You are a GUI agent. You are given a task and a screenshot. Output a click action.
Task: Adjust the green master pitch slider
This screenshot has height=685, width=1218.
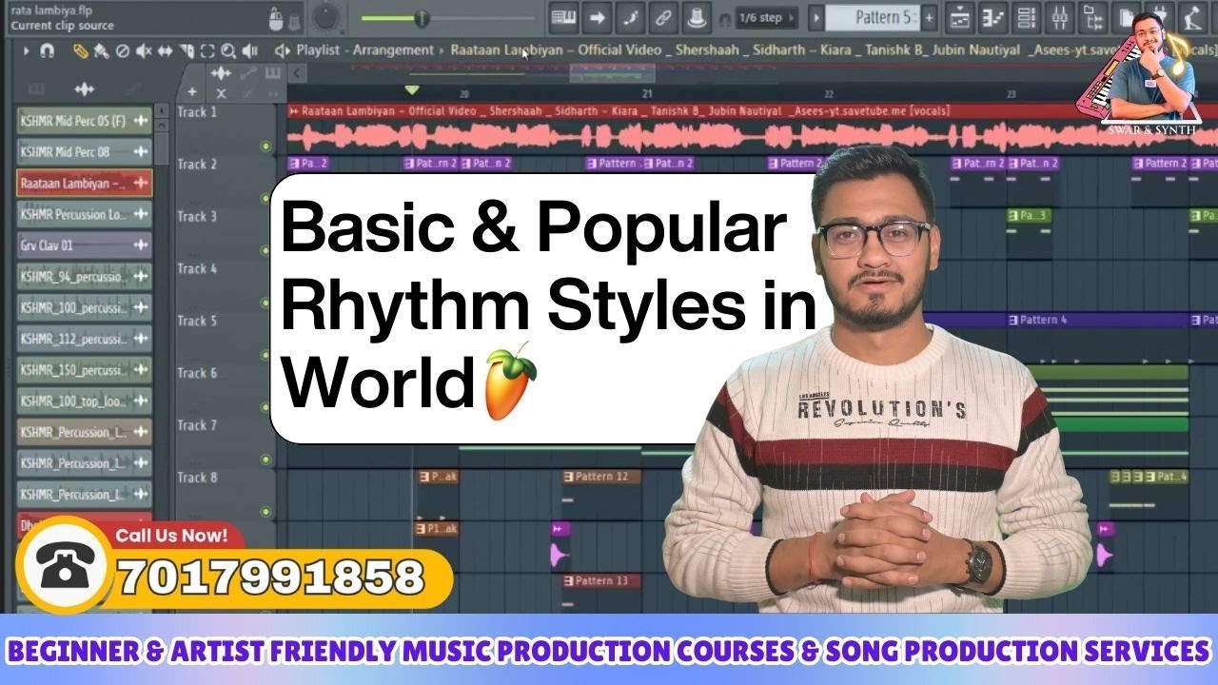422,18
